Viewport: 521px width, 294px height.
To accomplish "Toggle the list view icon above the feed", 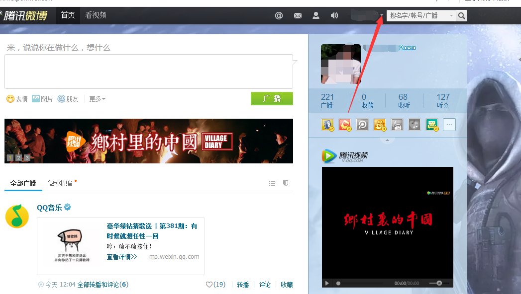I will click(x=272, y=183).
